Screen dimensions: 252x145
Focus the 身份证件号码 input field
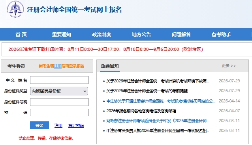click(x=60, y=102)
